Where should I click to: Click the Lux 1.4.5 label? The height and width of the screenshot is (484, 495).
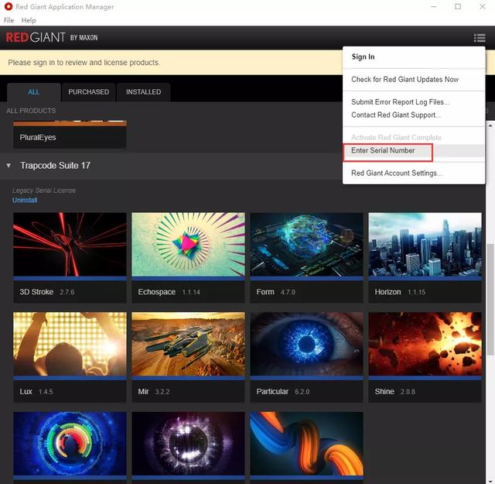coord(36,391)
